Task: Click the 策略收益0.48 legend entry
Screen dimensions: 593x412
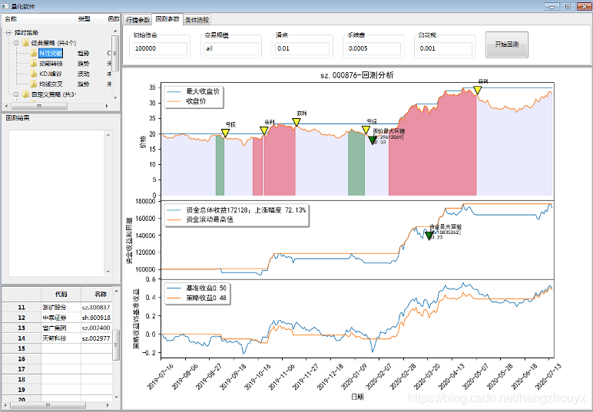Action: [x=197, y=298]
